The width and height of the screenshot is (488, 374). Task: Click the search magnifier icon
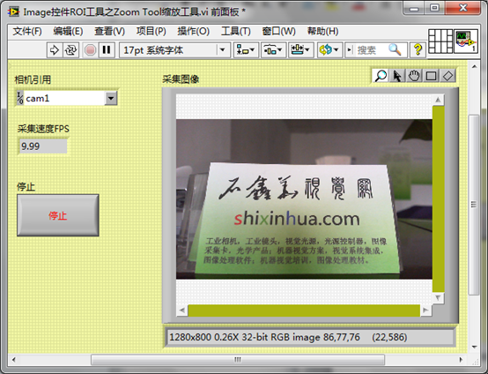click(395, 50)
